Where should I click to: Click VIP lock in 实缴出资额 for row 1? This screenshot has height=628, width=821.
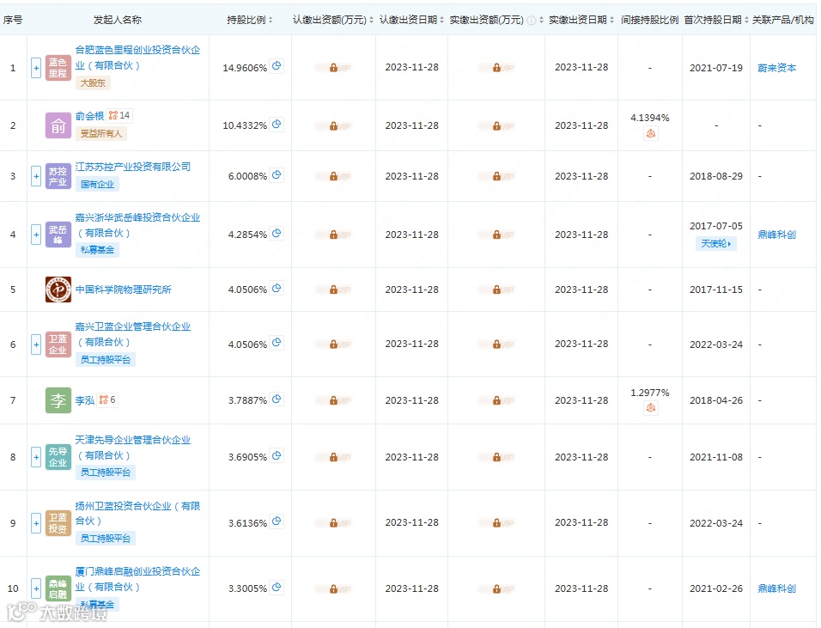pyautogui.click(x=496, y=68)
